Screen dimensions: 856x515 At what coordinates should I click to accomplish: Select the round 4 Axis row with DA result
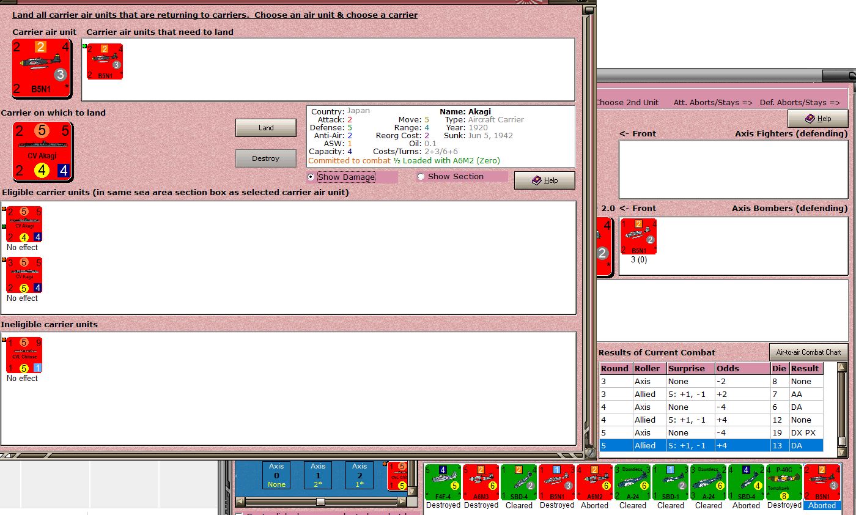click(711, 407)
